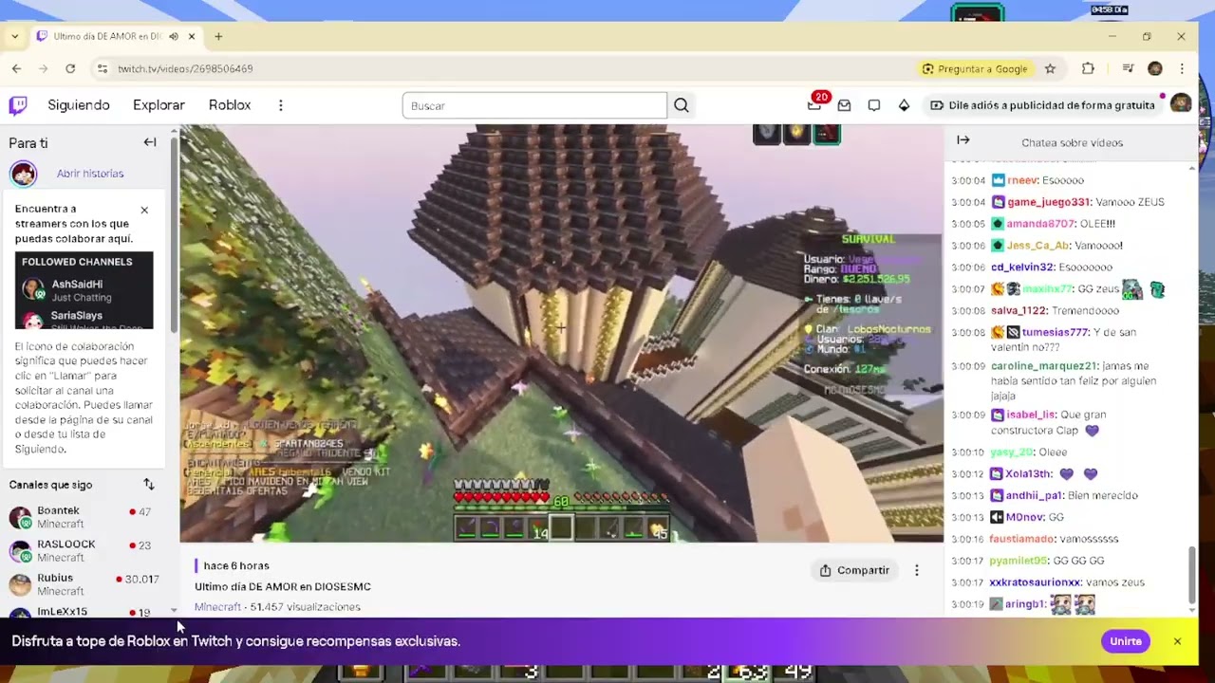Click Unirte button on Roblox banner
This screenshot has height=683, width=1215.
[1126, 641]
